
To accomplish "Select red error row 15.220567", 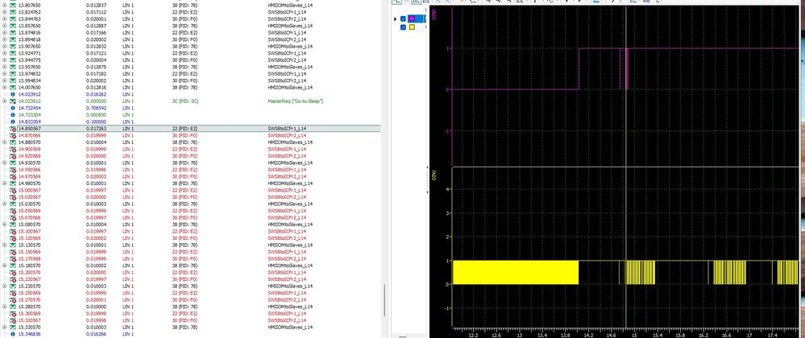I will (x=190, y=279).
